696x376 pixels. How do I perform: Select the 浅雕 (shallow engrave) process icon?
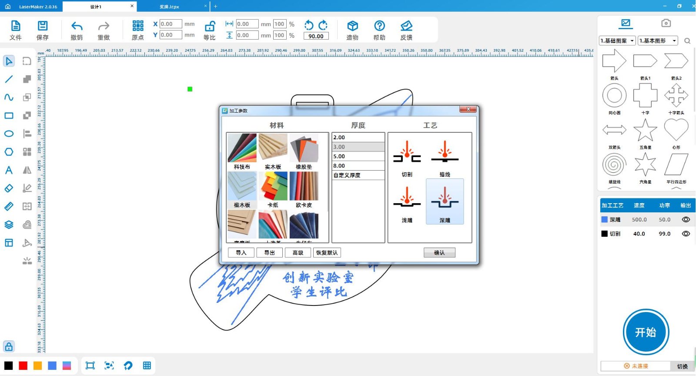click(x=407, y=201)
